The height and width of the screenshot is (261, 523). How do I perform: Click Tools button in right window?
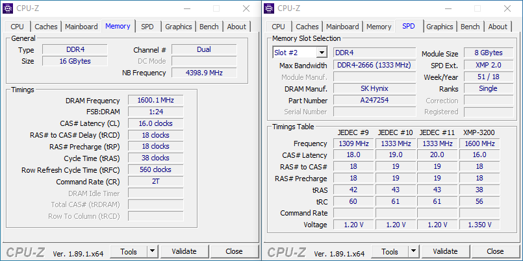[x=390, y=251]
